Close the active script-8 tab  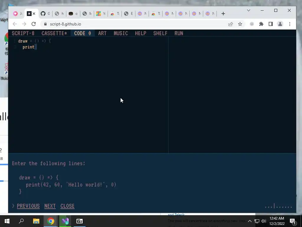(34, 14)
